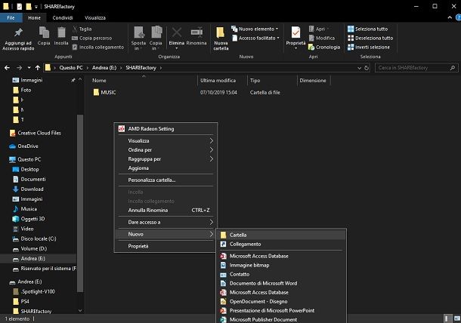The width and height of the screenshot is (461, 323).
Task: Pin folder with Aggiungi ad Accesso rapido
Action: click(18, 38)
